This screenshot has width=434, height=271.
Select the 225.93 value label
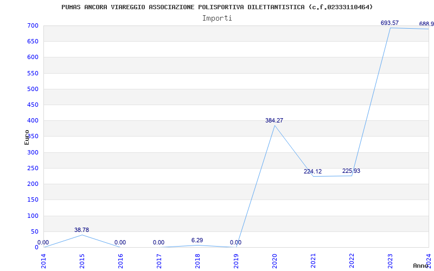point(351,171)
